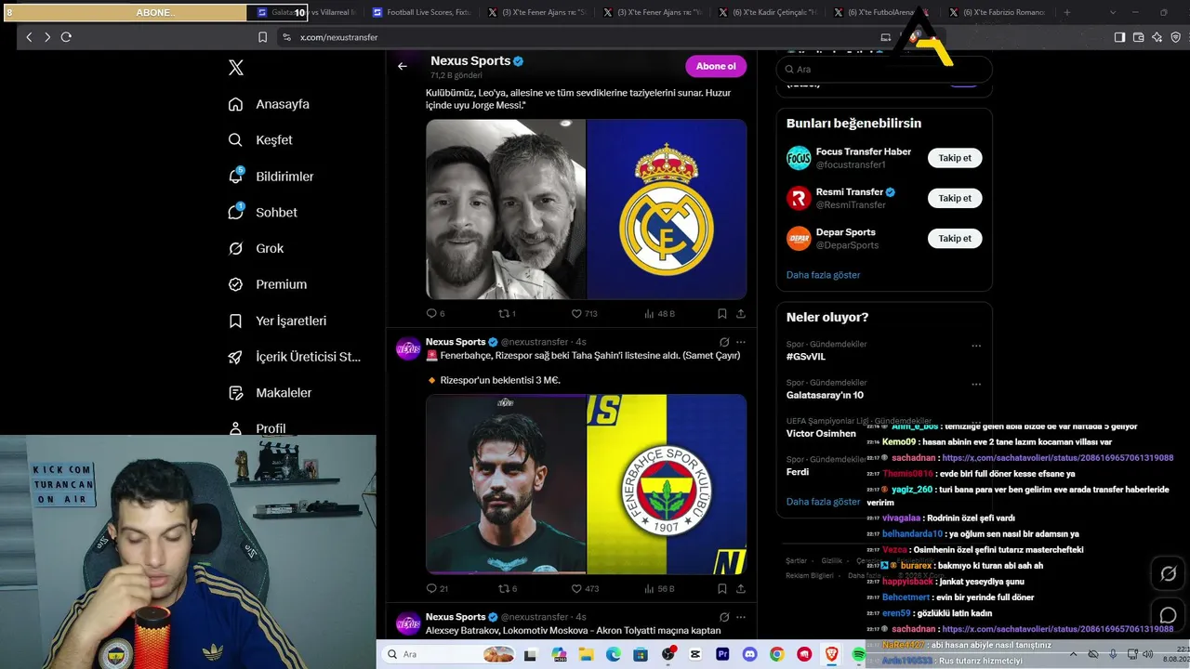View analytics of the 56 B views post
This screenshot has height=669, width=1190.
[x=659, y=589]
